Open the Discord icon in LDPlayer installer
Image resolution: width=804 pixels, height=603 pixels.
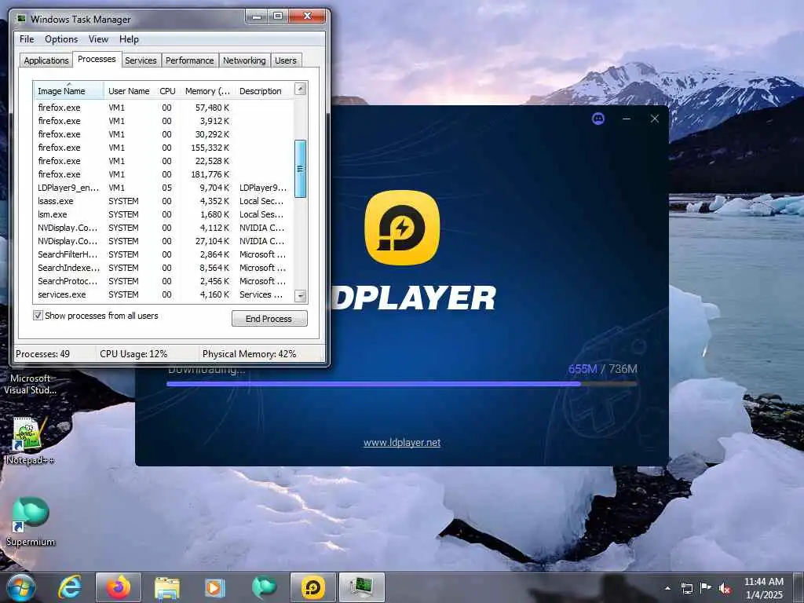coord(598,119)
